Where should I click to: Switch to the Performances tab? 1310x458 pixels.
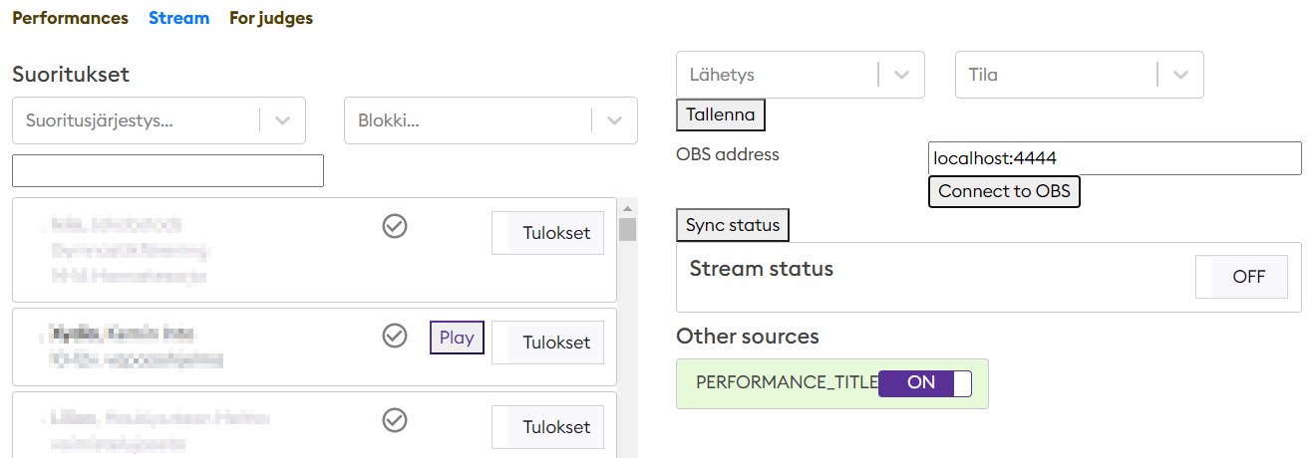(x=70, y=18)
